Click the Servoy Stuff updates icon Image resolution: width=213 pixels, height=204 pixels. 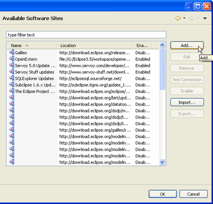point(11,72)
